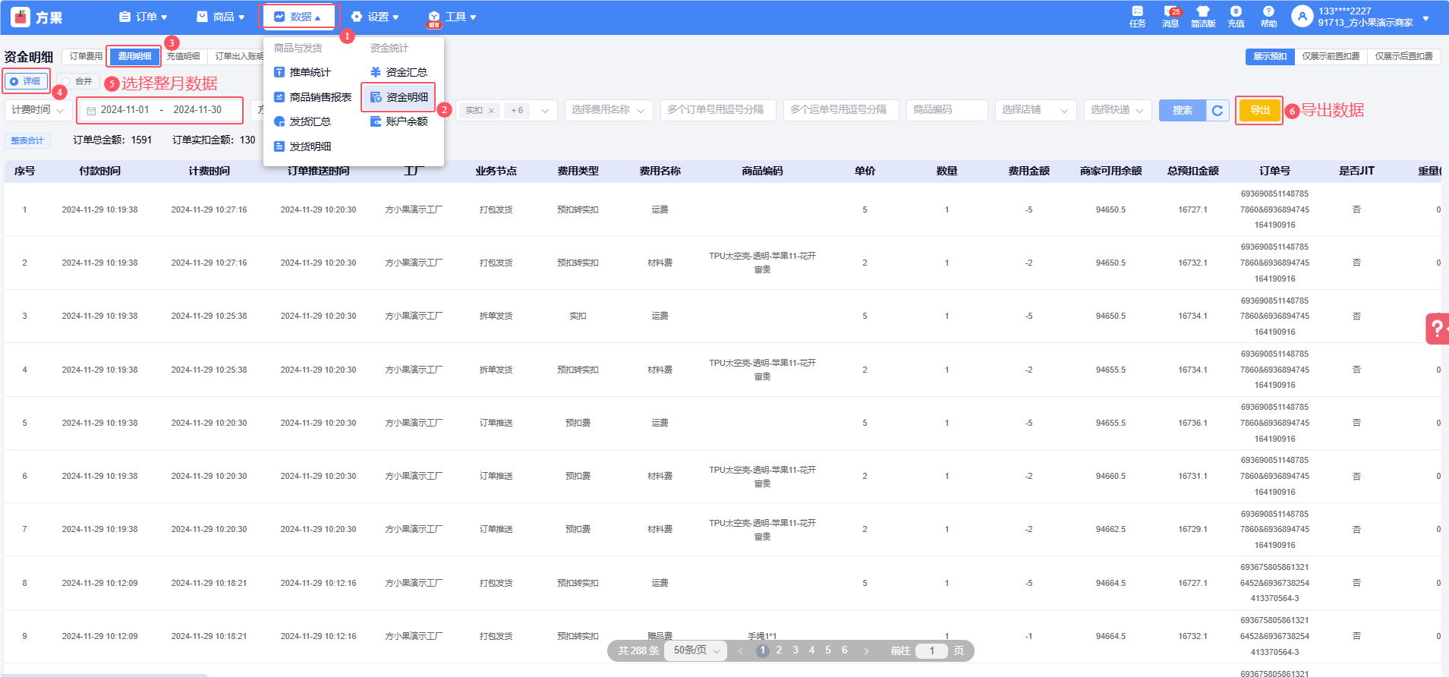The width and height of the screenshot is (1449, 677).
Task: Switch to 简洁版 simple version
Action: pyautogui.click(x=1203, y=16)
